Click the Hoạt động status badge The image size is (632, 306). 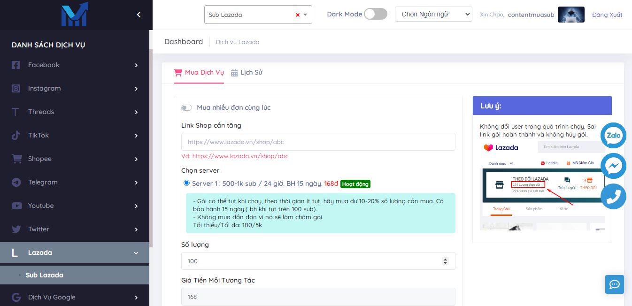pos(355,184)
